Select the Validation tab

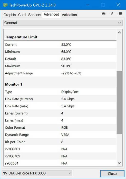[69, 15]
